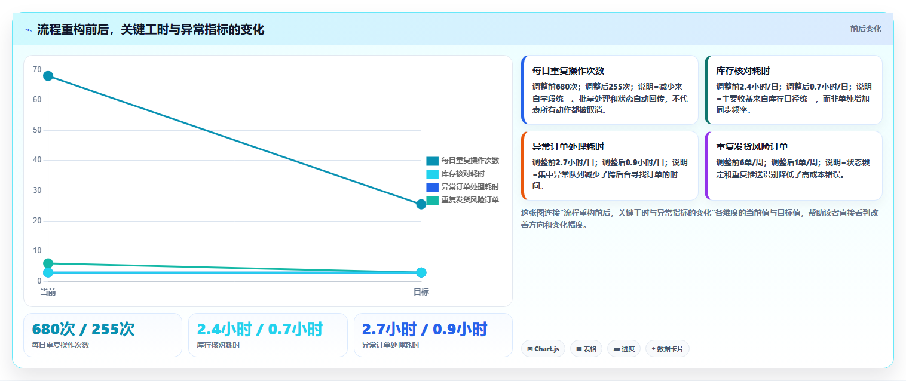This screenshot has width=906, height=381.
Task: Click legend label 重复发货风险订单
Action: [470, 200]
